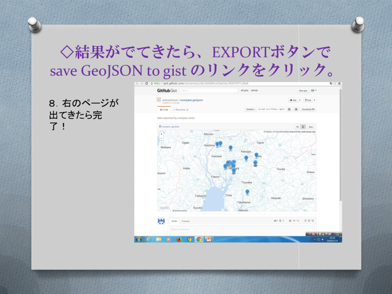Open the All gists link
Image resolution: width=392 pixels, height=294 pixels.
[x=244, y=90]
